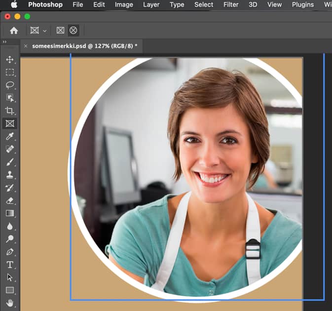Select the Object Selection tool
332x311 pixels.
coord(10,98)
